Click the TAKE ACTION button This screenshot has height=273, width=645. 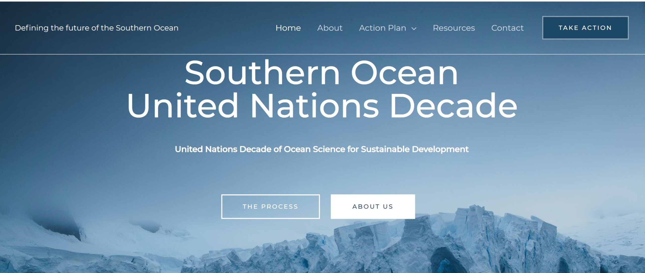585,28
